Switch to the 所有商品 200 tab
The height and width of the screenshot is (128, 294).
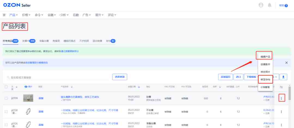click(11, 41)
